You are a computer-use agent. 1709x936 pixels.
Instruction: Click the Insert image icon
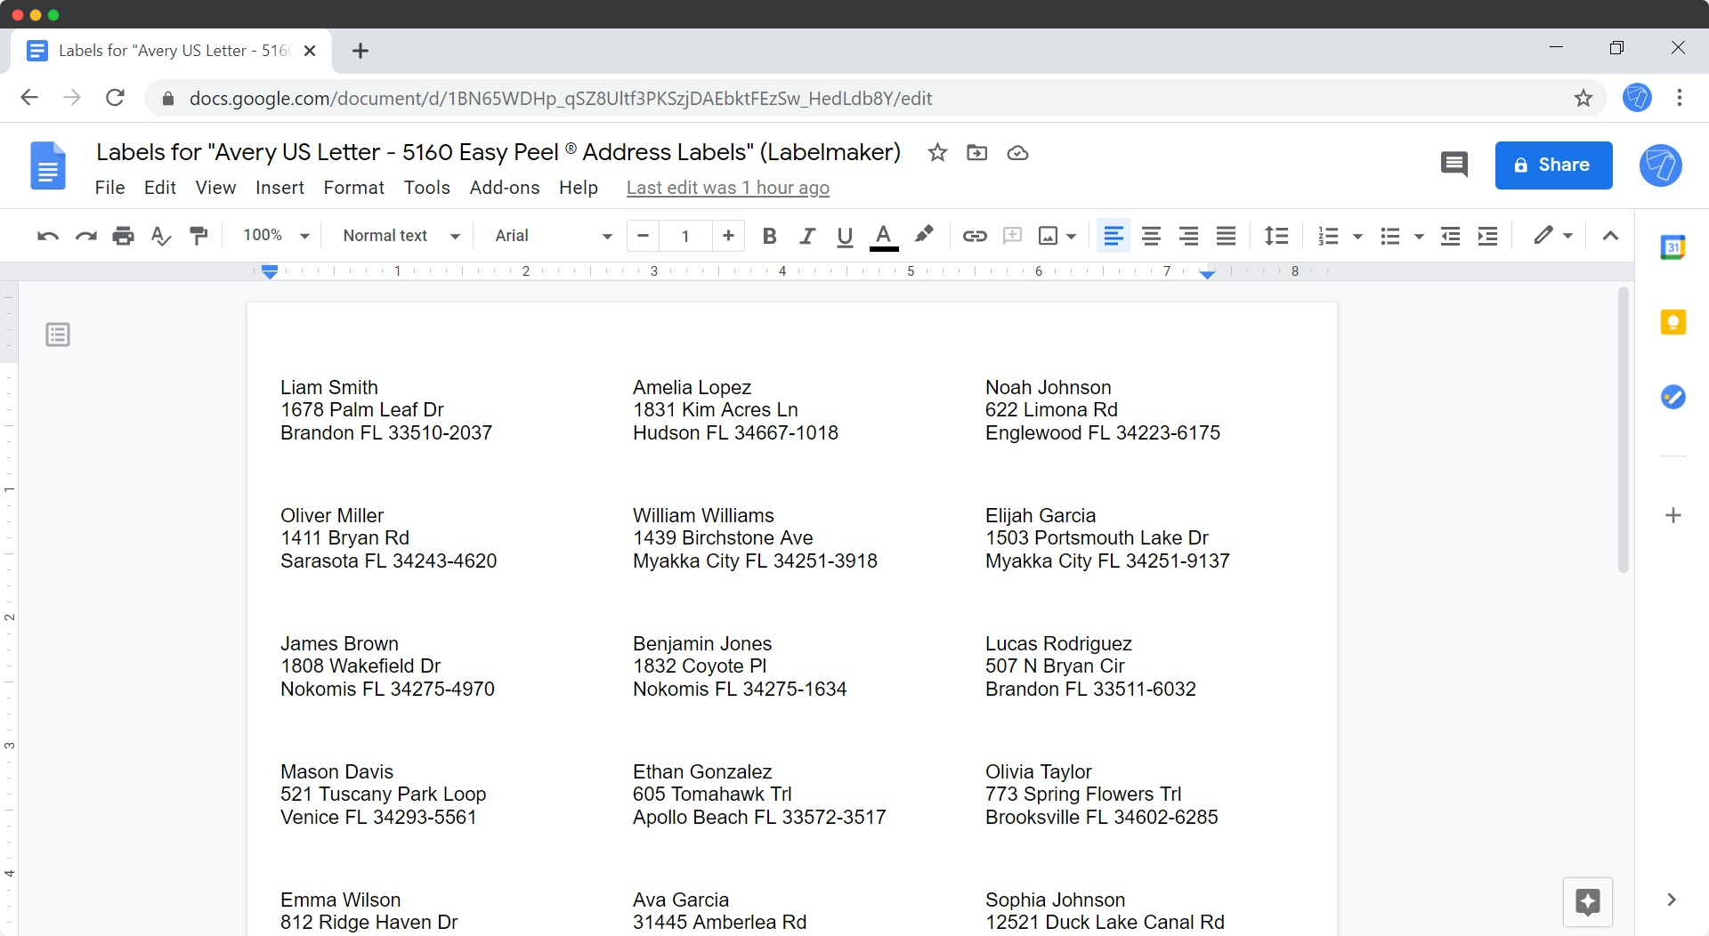click(x=1049, y=236)
